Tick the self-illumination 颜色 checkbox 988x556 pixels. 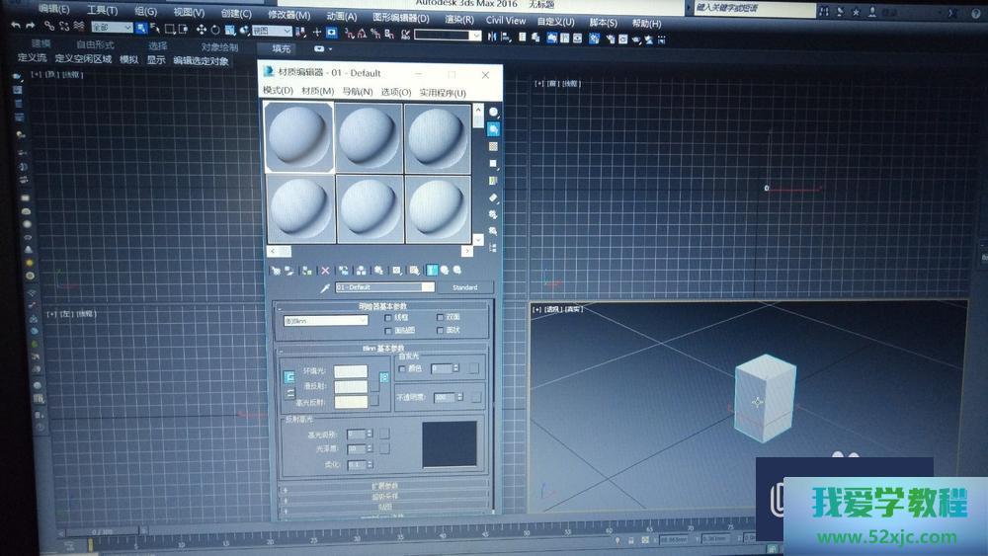(401, 368)
